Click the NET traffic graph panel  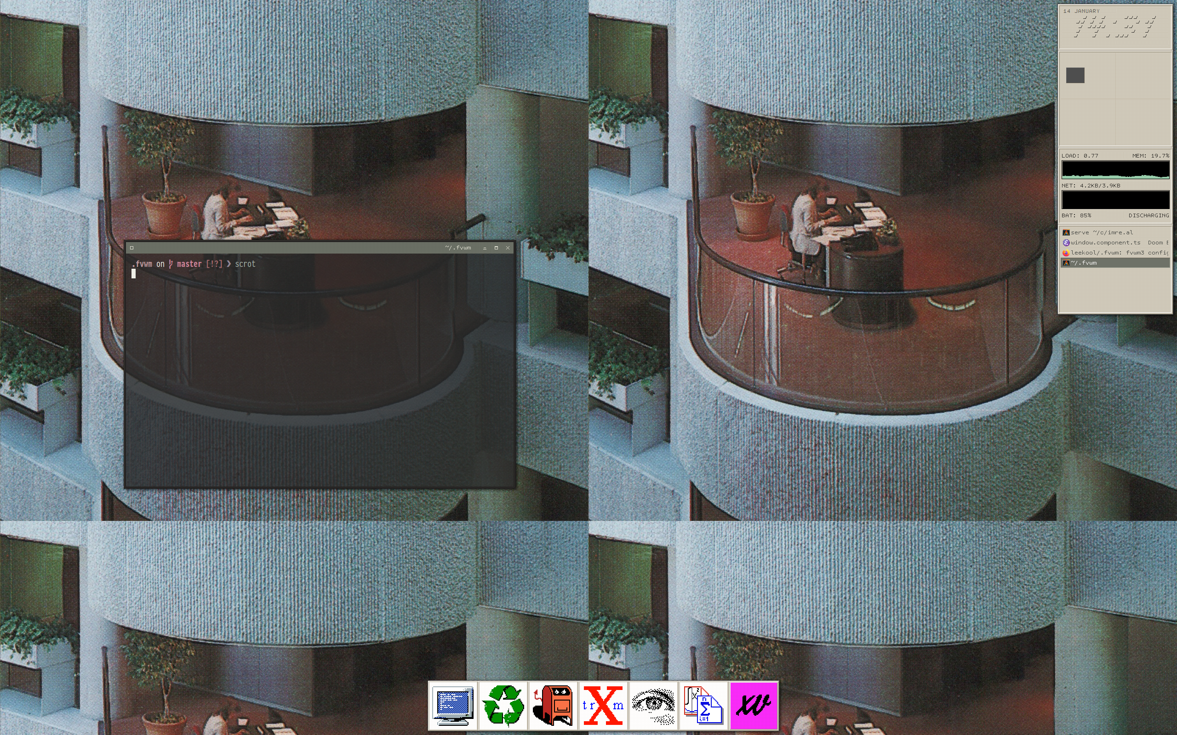1115,200
